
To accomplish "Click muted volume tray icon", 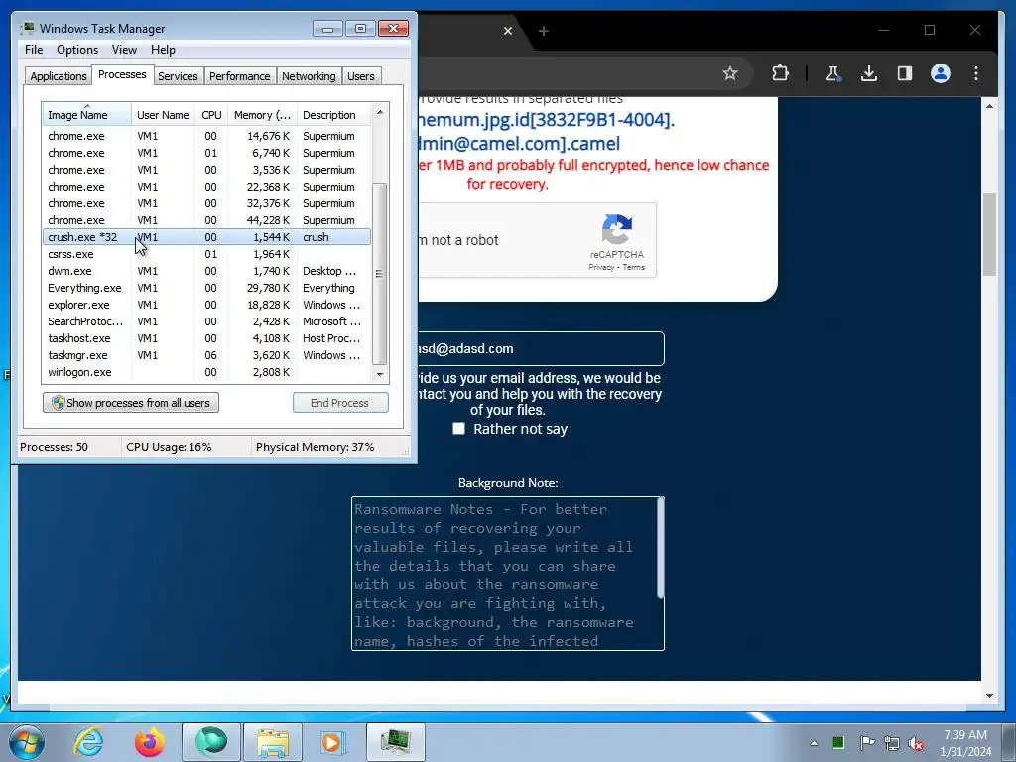I will tap(916, 743).
